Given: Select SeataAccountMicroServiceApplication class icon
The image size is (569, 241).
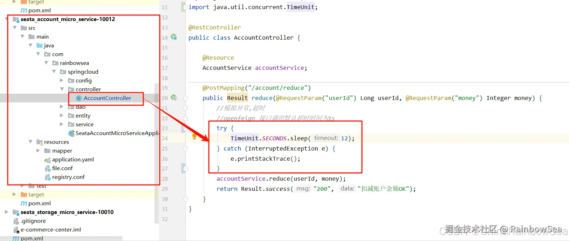Looking at the screenshot, I should click(x=71, y=133).
